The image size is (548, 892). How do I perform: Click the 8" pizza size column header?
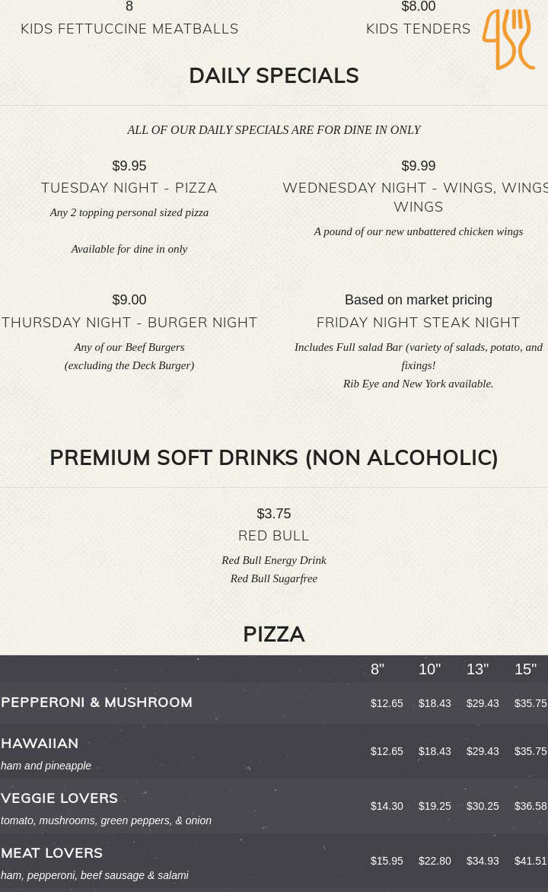[x=378, y=670]
